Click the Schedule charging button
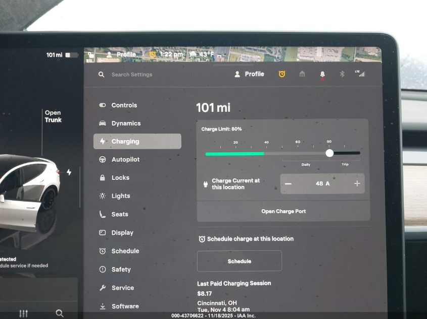427x319 pixels. (x=239, y=261)
